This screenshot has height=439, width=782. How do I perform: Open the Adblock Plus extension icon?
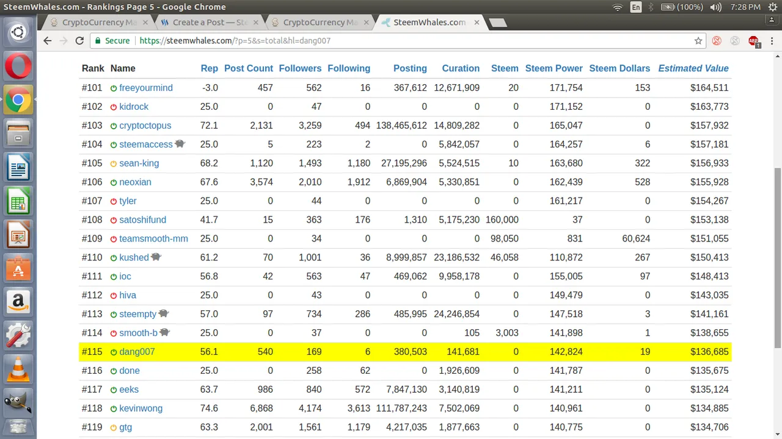click(x=754, y=41)
